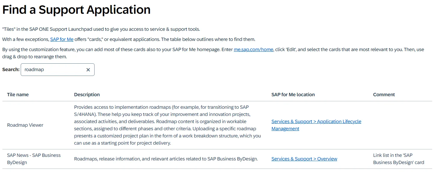Click the Comment column header
The width and height of the screenshot is (434, 173).
click(384, 95)
